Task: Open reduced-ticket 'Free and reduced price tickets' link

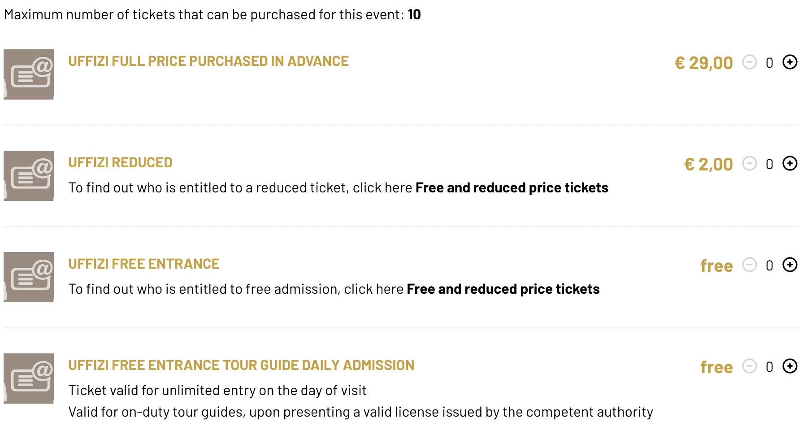Action: point(512,187)
